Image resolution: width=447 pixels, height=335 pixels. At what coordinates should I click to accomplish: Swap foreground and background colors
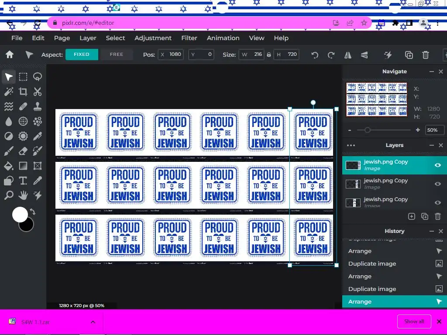32,212
